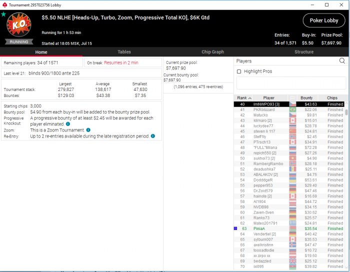The image size is (350, 272).
Task: Select player row hainote [2]
Action: coord(289,196)
